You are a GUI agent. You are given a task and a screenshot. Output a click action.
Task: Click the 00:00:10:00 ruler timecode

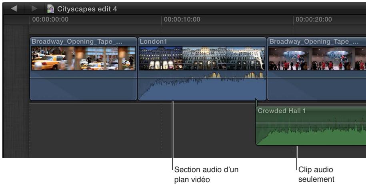[x=182, y=19]
